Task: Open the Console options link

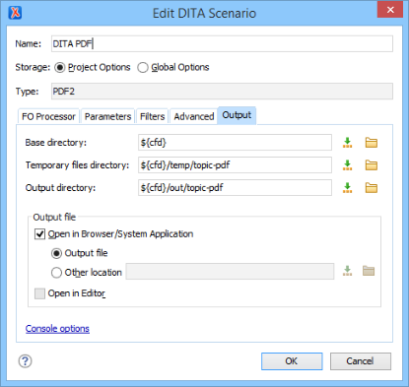Action: pos(57,329)
